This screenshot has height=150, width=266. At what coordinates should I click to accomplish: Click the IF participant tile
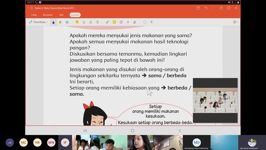(65, 142)
